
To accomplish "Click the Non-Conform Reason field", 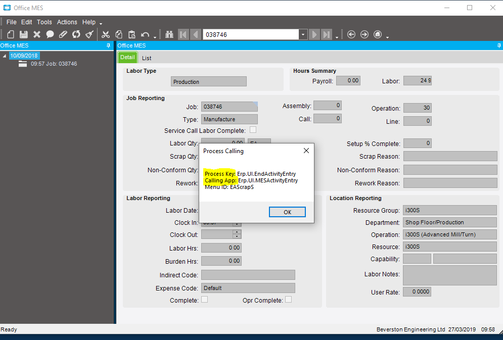I will point(450,170).
